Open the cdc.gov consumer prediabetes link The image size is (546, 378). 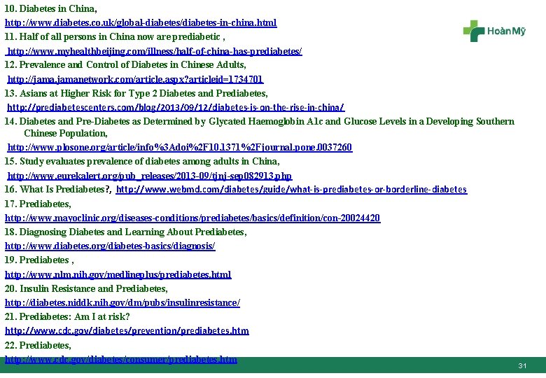click(x=121, y=359)
